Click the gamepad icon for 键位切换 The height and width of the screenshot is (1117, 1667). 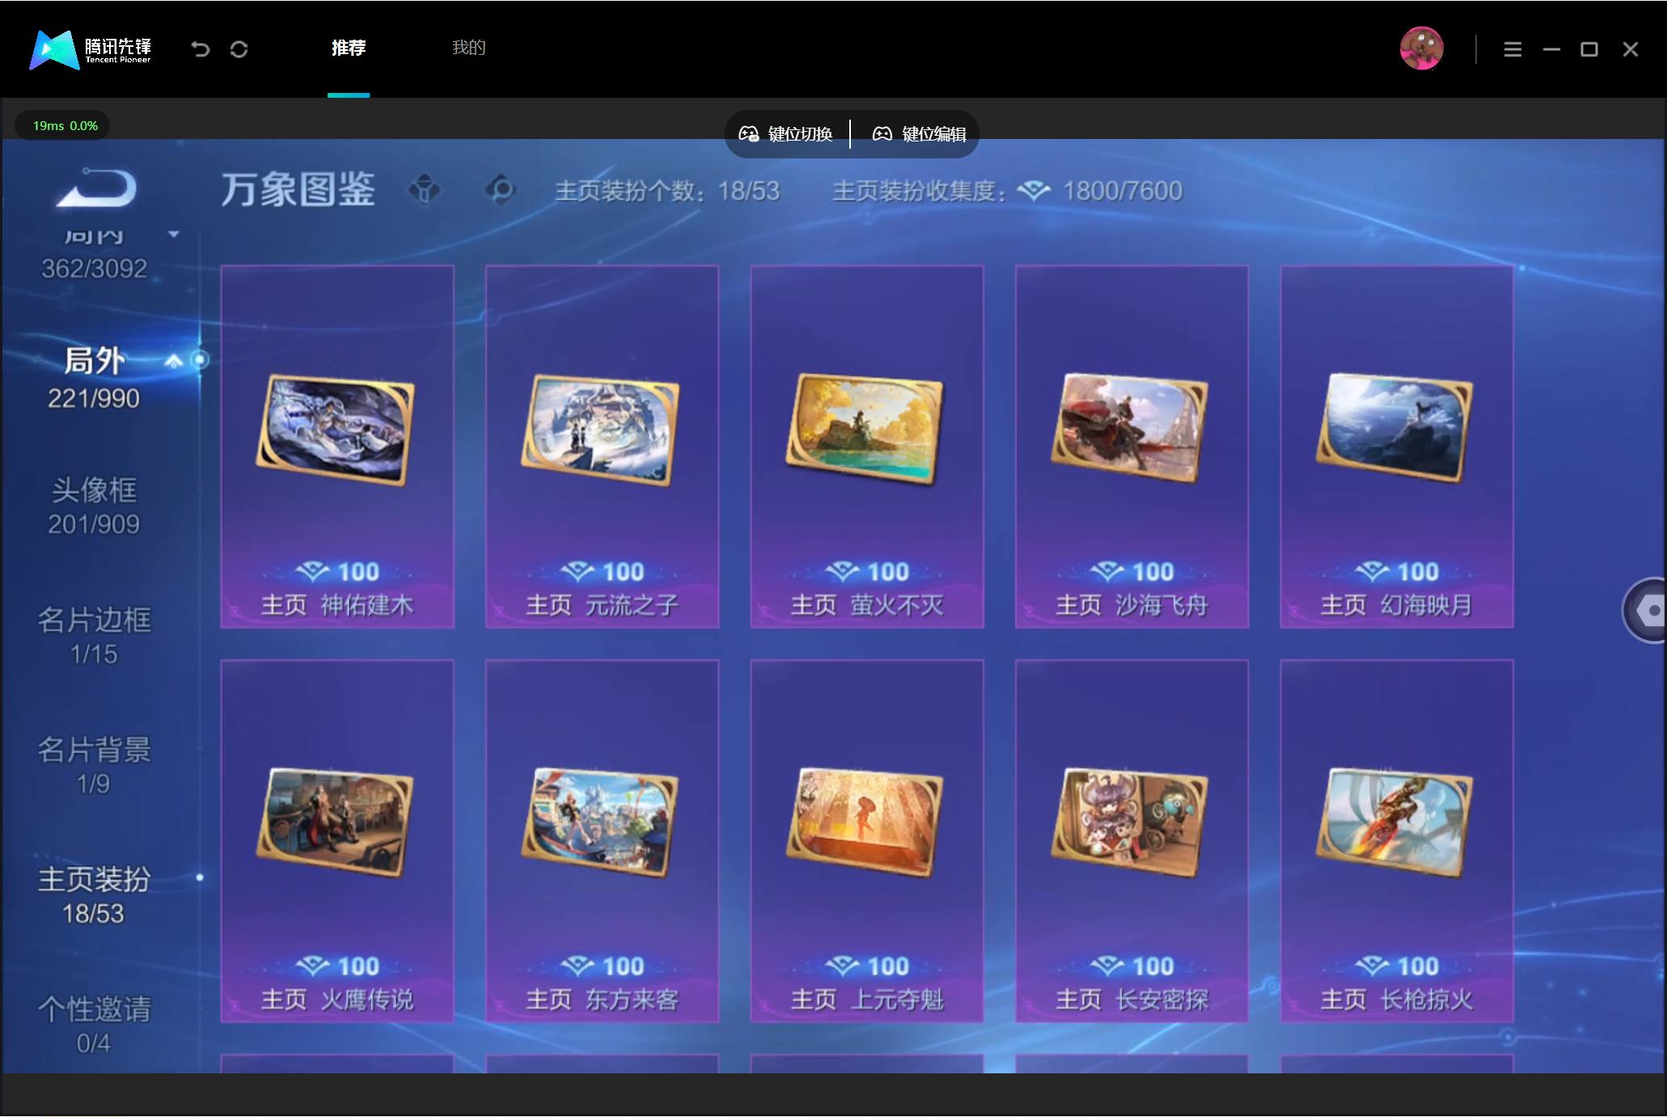[x=748, y=134]
